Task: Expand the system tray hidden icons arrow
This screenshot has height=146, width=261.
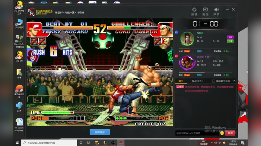Action: point(212,143)
